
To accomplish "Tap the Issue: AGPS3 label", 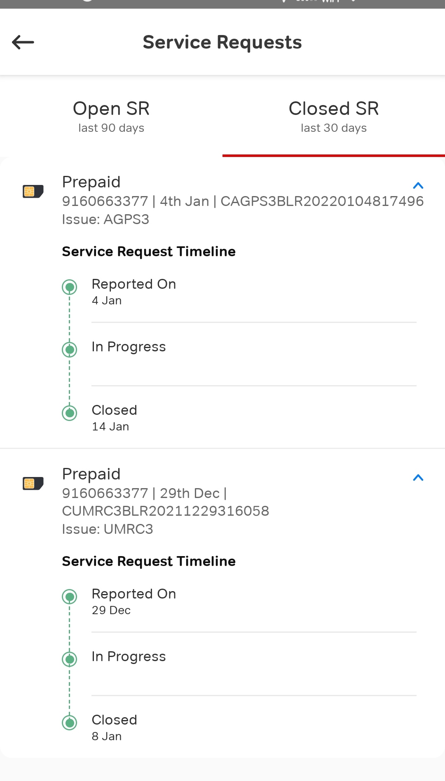I will (x=105, y=219).
